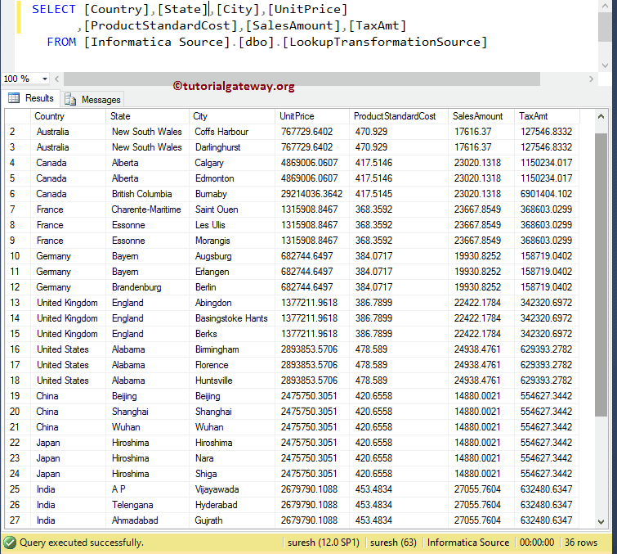Click the British Columbia state cell
The width and height of the screenshot is (617, 554).
pyautogui.click(x=141, y=194)
